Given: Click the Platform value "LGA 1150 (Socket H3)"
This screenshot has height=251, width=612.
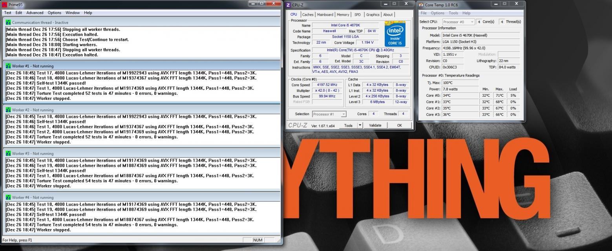Looking at the screenshot, I should pos(481,42).
